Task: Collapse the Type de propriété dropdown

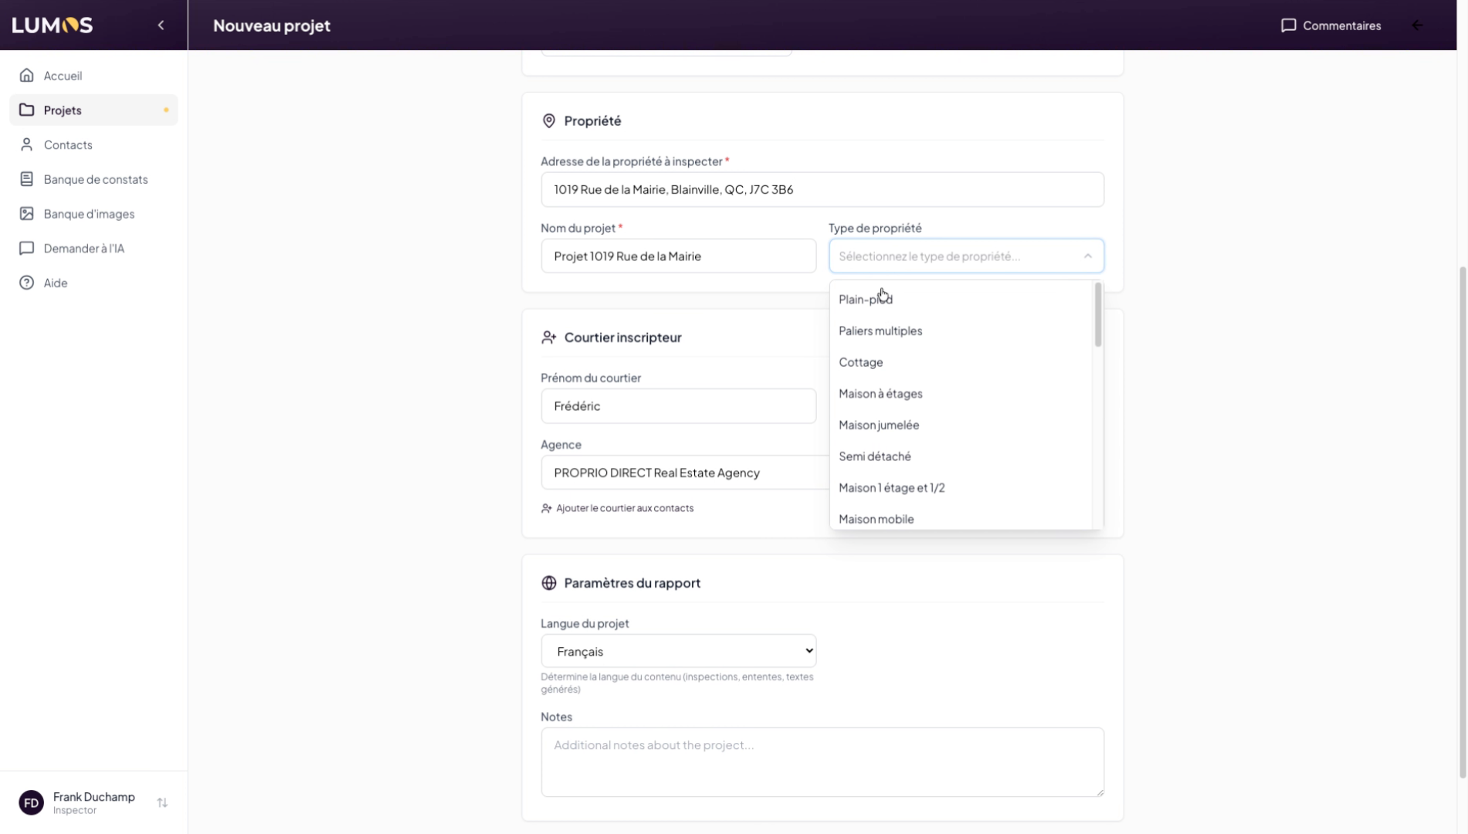Action: [x=1087, y=256]
